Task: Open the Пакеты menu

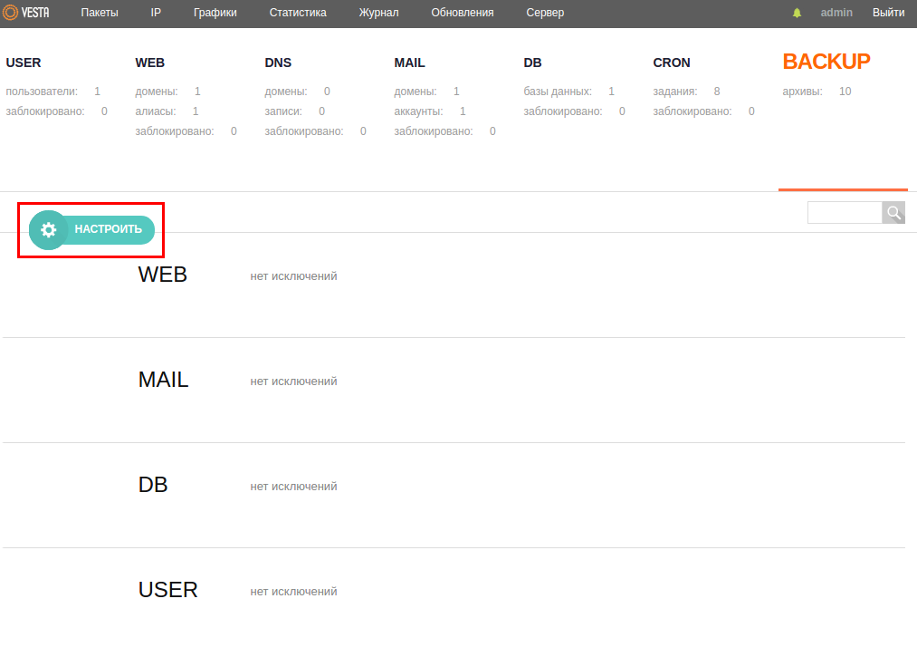Action: tap(100, 13)
